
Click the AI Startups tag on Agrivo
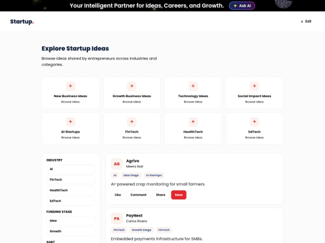coord(154,175)
